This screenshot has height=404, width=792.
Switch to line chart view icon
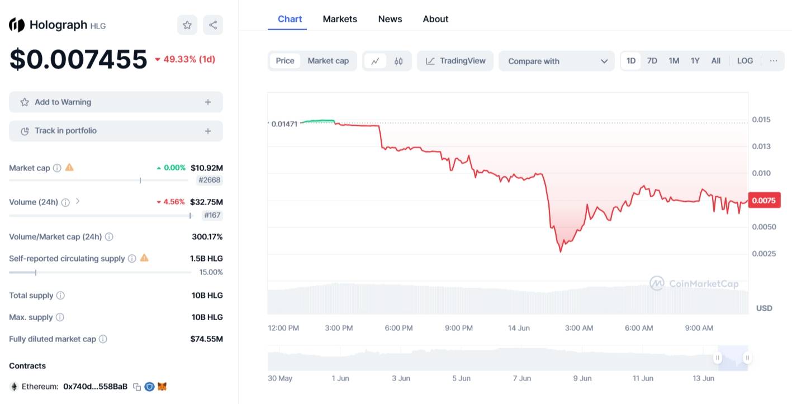(x=375, y=61)
